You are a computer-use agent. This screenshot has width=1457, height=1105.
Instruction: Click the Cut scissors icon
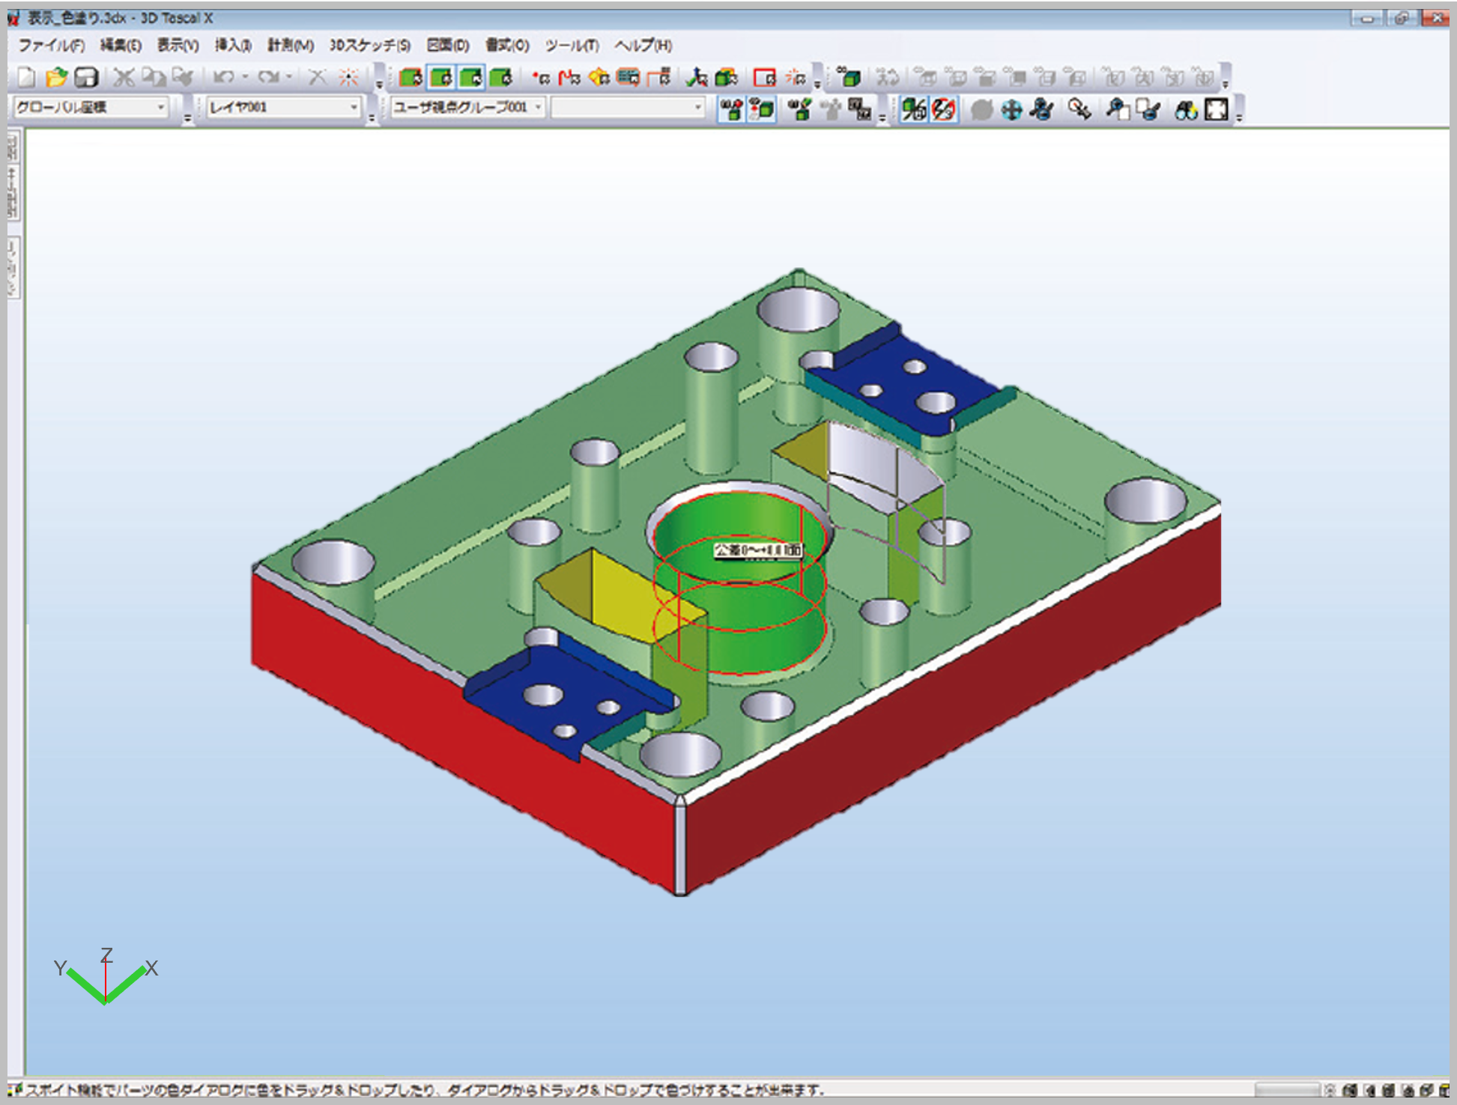(124, 77)
